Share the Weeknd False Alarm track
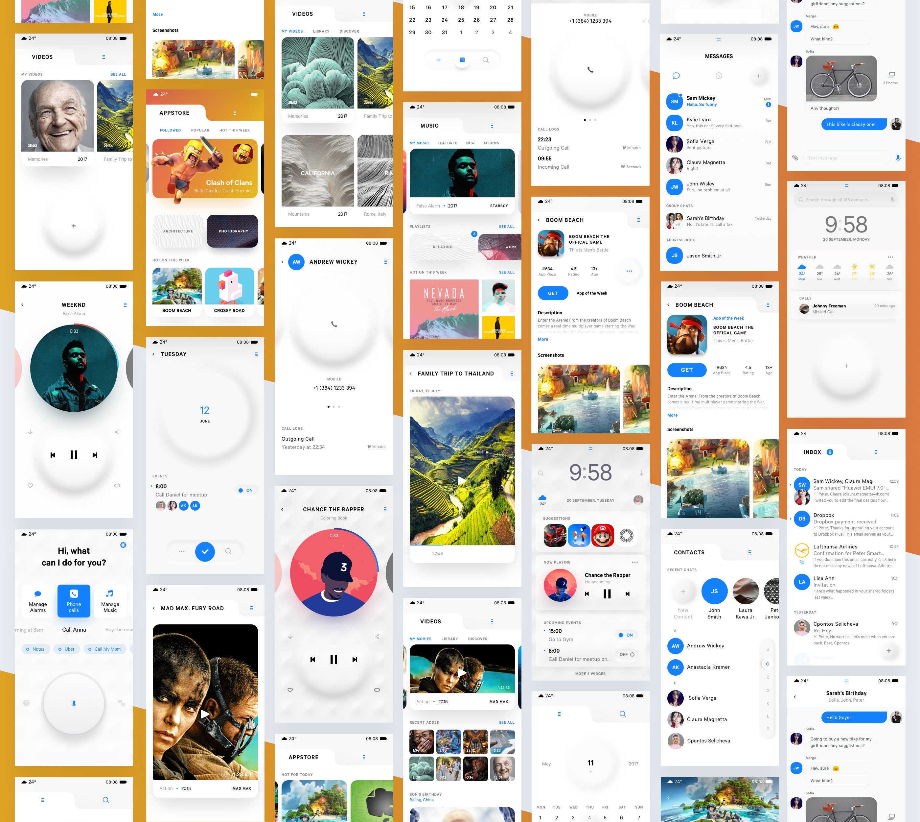920x822 pixels. tap(117, 432)
